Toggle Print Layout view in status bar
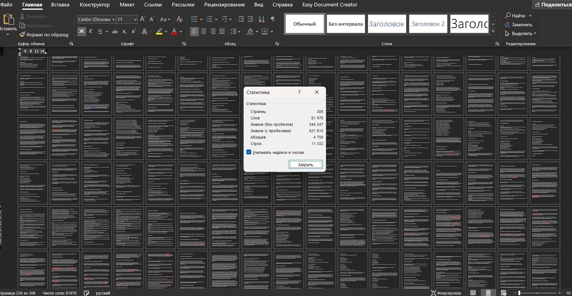This screenshot has height=296, width=572. click(488, 293)
